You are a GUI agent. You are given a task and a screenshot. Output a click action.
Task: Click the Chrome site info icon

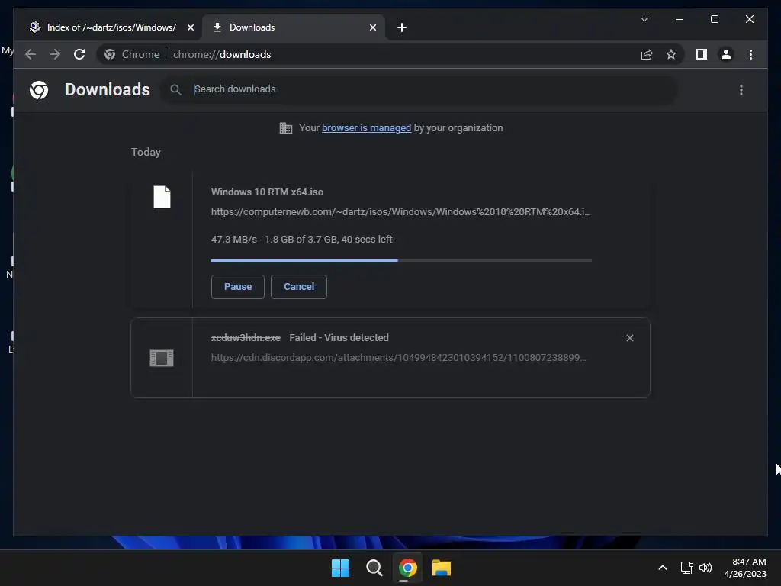pos(110,54)
